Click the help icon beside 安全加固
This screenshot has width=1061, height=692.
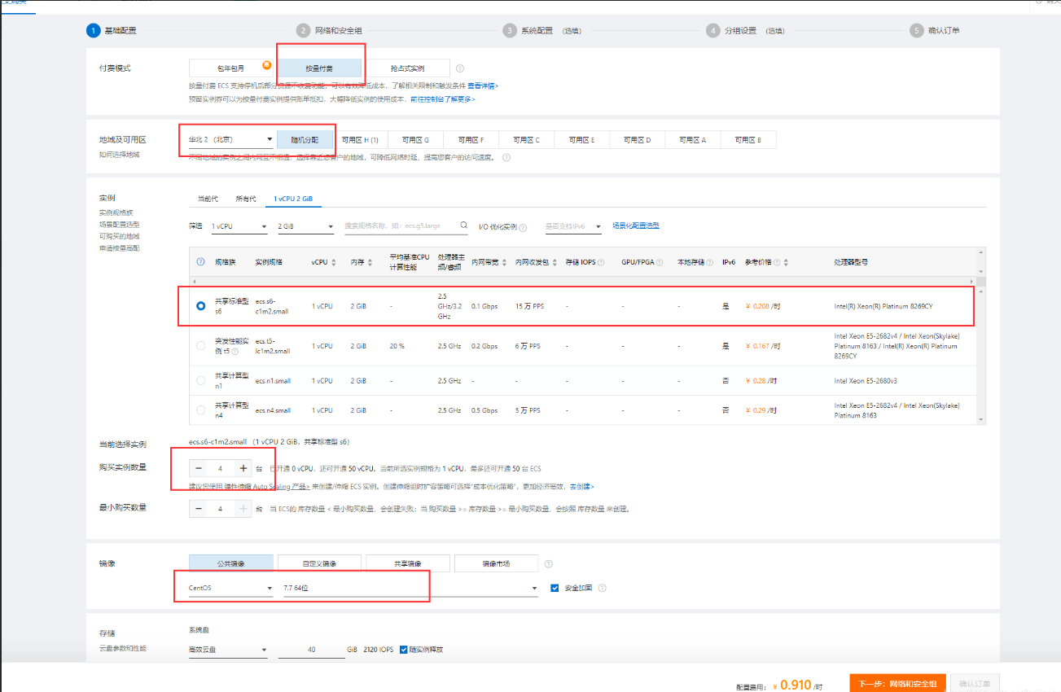coord(603,588)
